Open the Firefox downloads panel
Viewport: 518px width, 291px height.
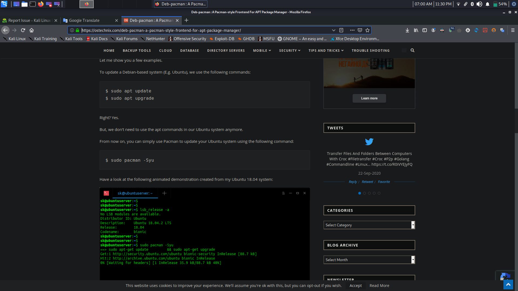pos(407,30)
